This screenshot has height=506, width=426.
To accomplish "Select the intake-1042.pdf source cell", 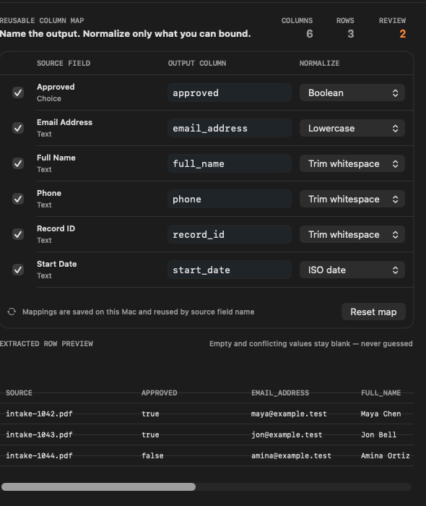I will 39,413.
